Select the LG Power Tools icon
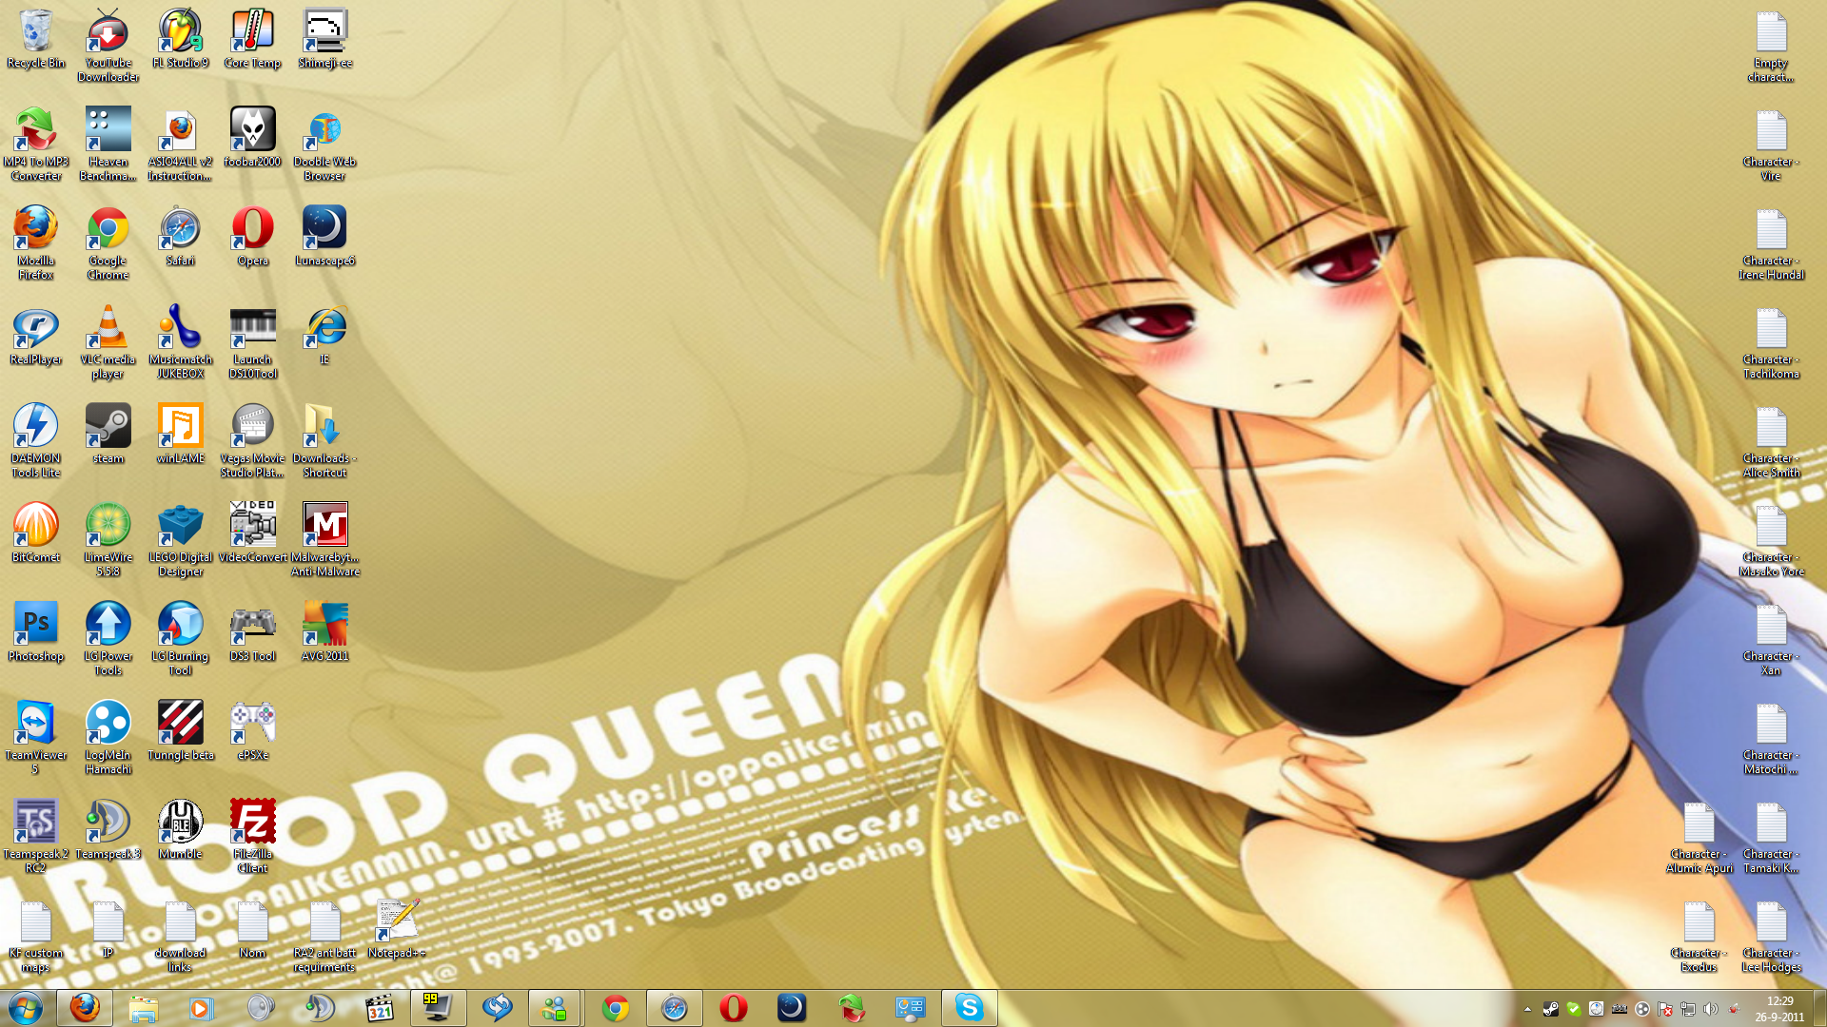The width and height of the screenshot is (1827, 1027). (108, 639)
